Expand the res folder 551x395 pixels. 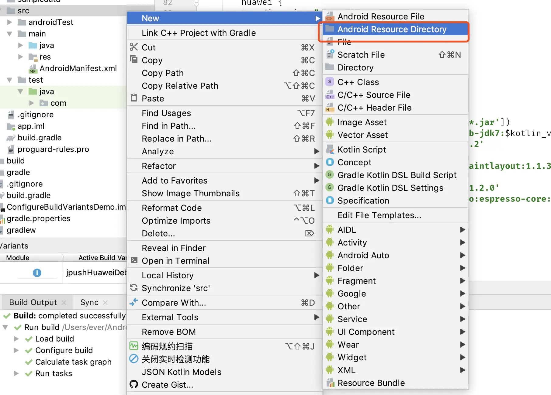tap(21, 57)
